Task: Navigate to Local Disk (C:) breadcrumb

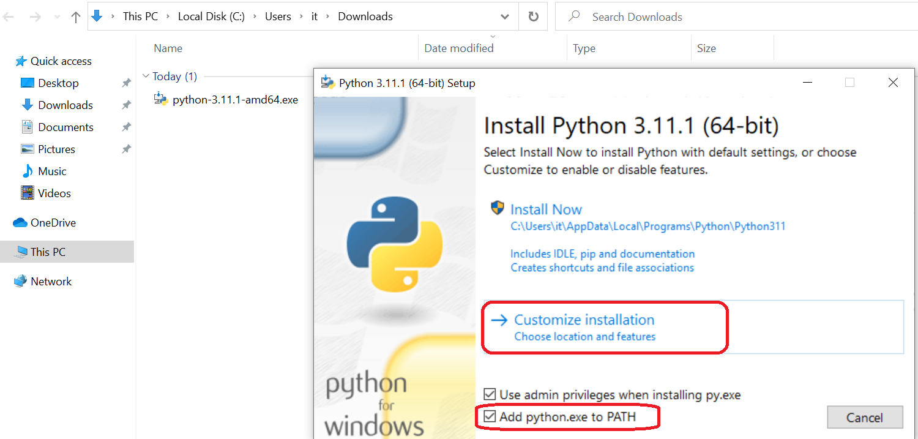Action: click(x=211, y=17)
